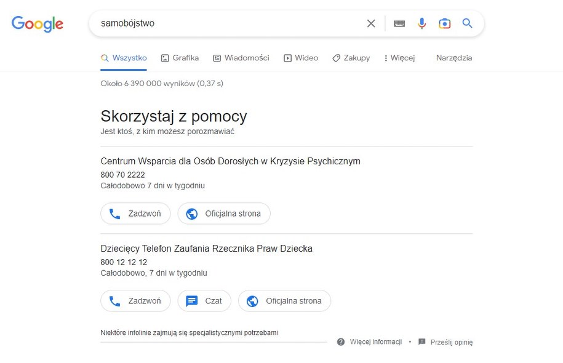Expand the Więcej options menu
Image resolution: width=563 pixels, height=363 pixels.
[399, 57]
